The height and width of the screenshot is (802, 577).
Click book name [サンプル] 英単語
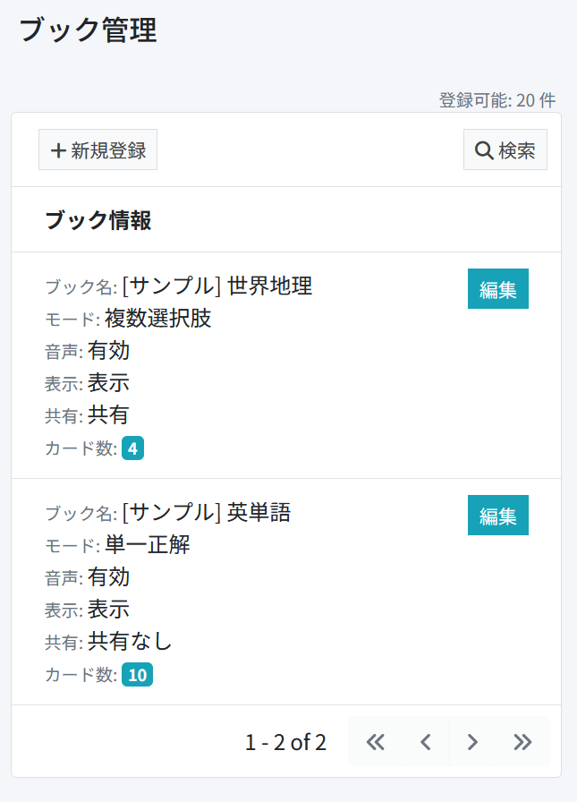tap(207, 512)
